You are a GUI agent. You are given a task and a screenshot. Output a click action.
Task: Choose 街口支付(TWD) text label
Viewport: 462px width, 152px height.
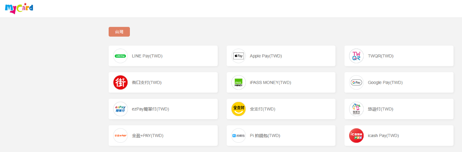147,82
